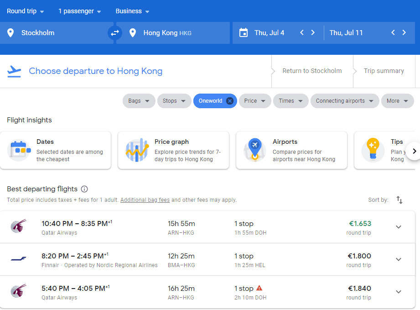
Task: Open the Stops filter
Action: 174,101
